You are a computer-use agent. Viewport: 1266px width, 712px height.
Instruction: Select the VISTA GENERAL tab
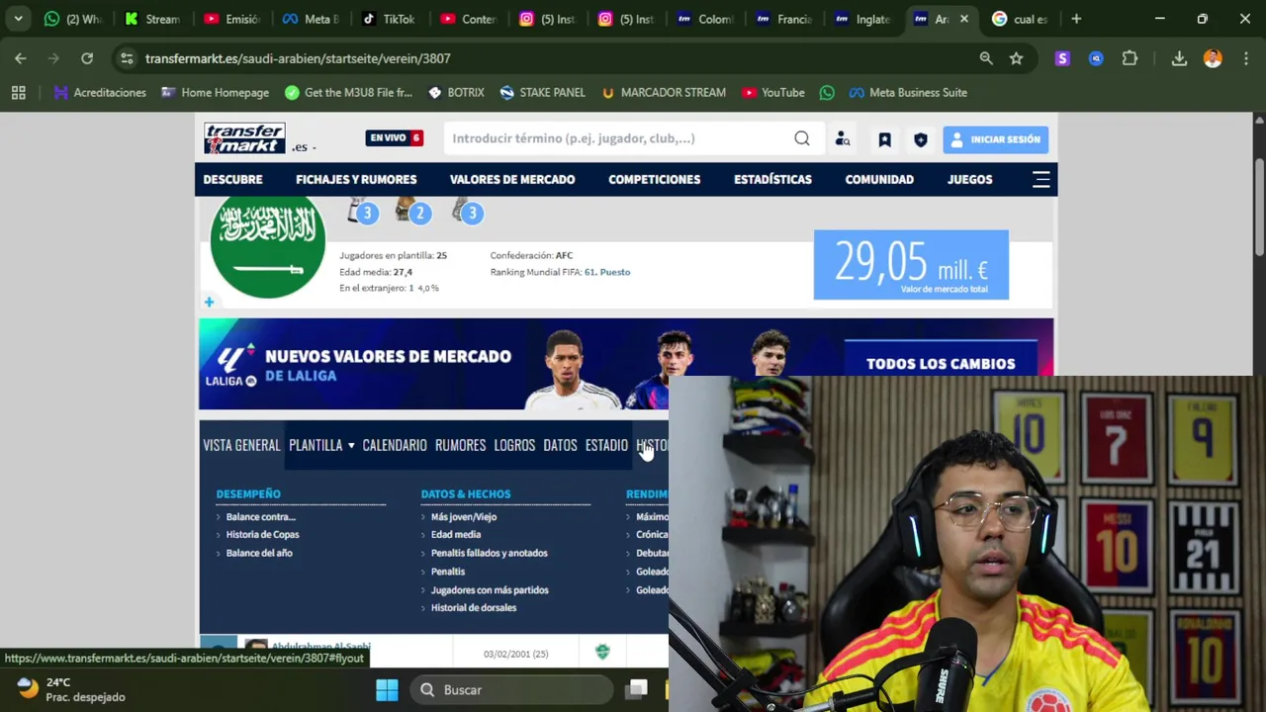(x=241, y=445)
